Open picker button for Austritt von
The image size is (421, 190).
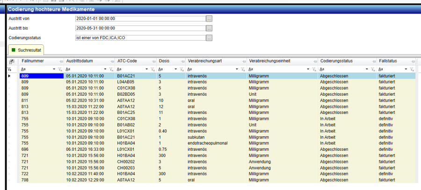click(209, 19)
